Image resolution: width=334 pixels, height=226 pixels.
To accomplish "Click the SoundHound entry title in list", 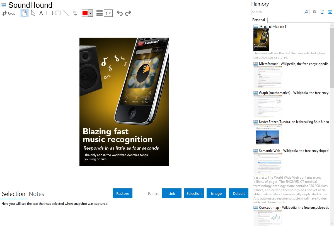I will [272, 27].
